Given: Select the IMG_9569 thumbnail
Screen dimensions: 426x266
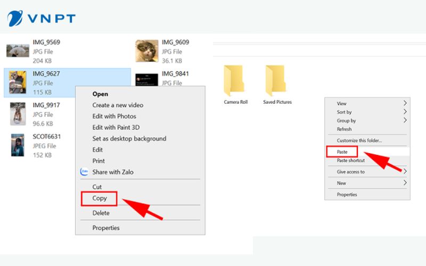Looking at the screenshot, I should [x=18, y=51].
